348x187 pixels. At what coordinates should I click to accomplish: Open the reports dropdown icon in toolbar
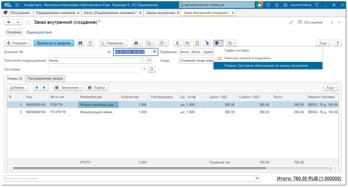[163, 43]
